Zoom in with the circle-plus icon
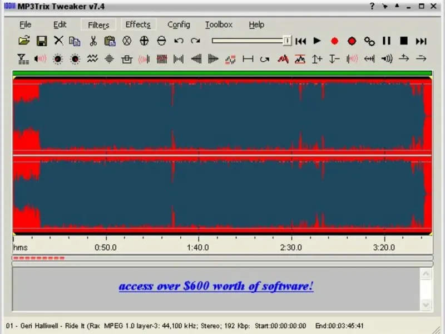The width and height of the screenshot is (445, 334). point(144,41)
